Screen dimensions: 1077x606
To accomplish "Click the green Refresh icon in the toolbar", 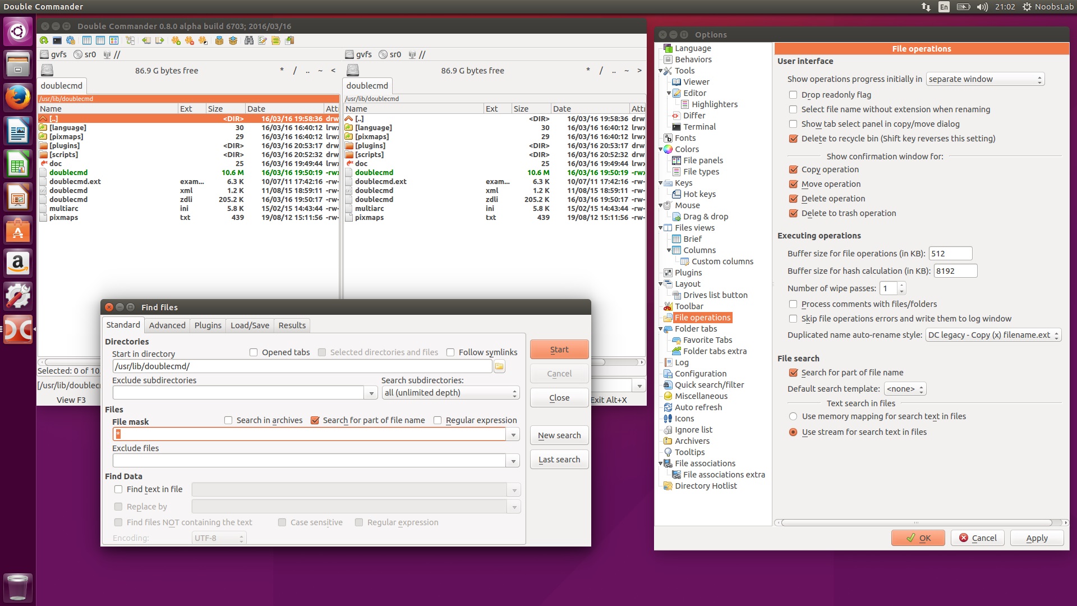I will (x=44, y=40).
